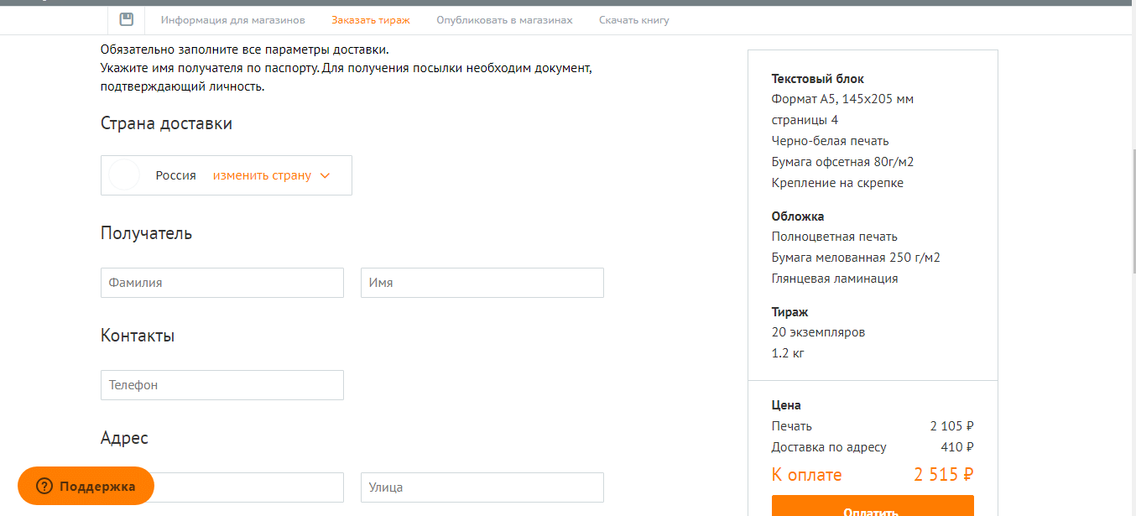Open the Поддержка chat button label
Image resolution: width=1136 pixels, height=516 pixels.
point(96,487)
